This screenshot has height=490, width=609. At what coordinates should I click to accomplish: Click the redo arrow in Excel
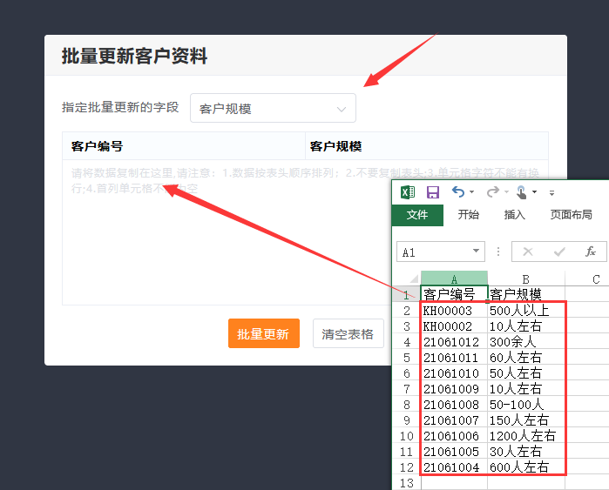click(492, 191)
